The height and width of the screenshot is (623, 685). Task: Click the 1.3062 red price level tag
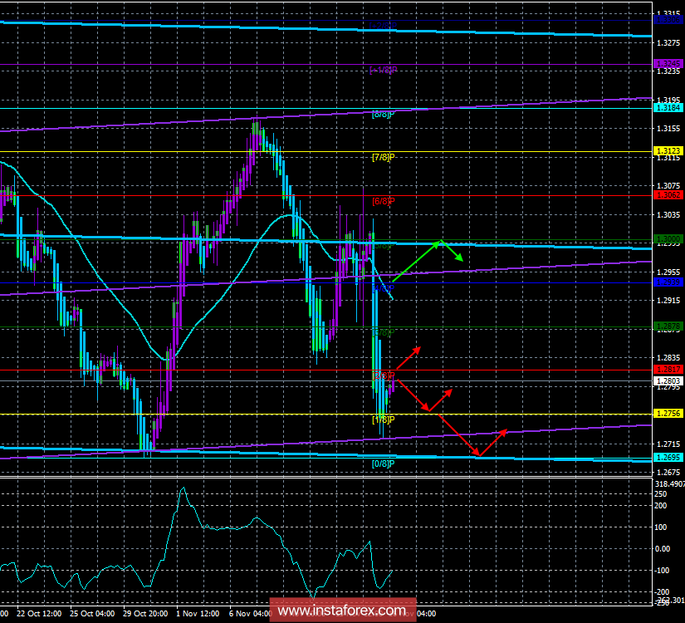point(668,195)
